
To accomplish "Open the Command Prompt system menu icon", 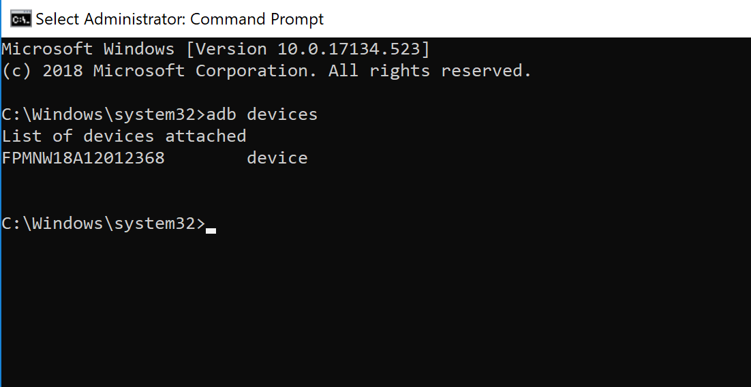I will click(20, 19).
